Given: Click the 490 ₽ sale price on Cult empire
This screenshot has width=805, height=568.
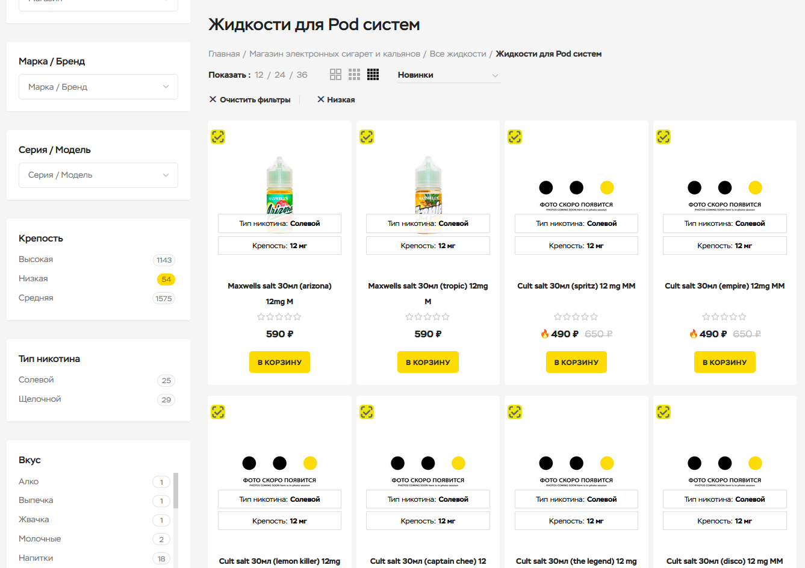Looking at the screenshot, I should (713, 334).
